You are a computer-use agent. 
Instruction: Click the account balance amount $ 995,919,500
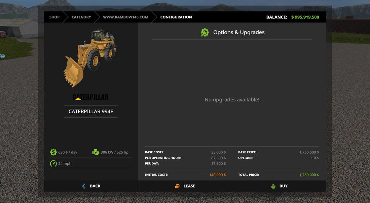(x=305, y=17)
